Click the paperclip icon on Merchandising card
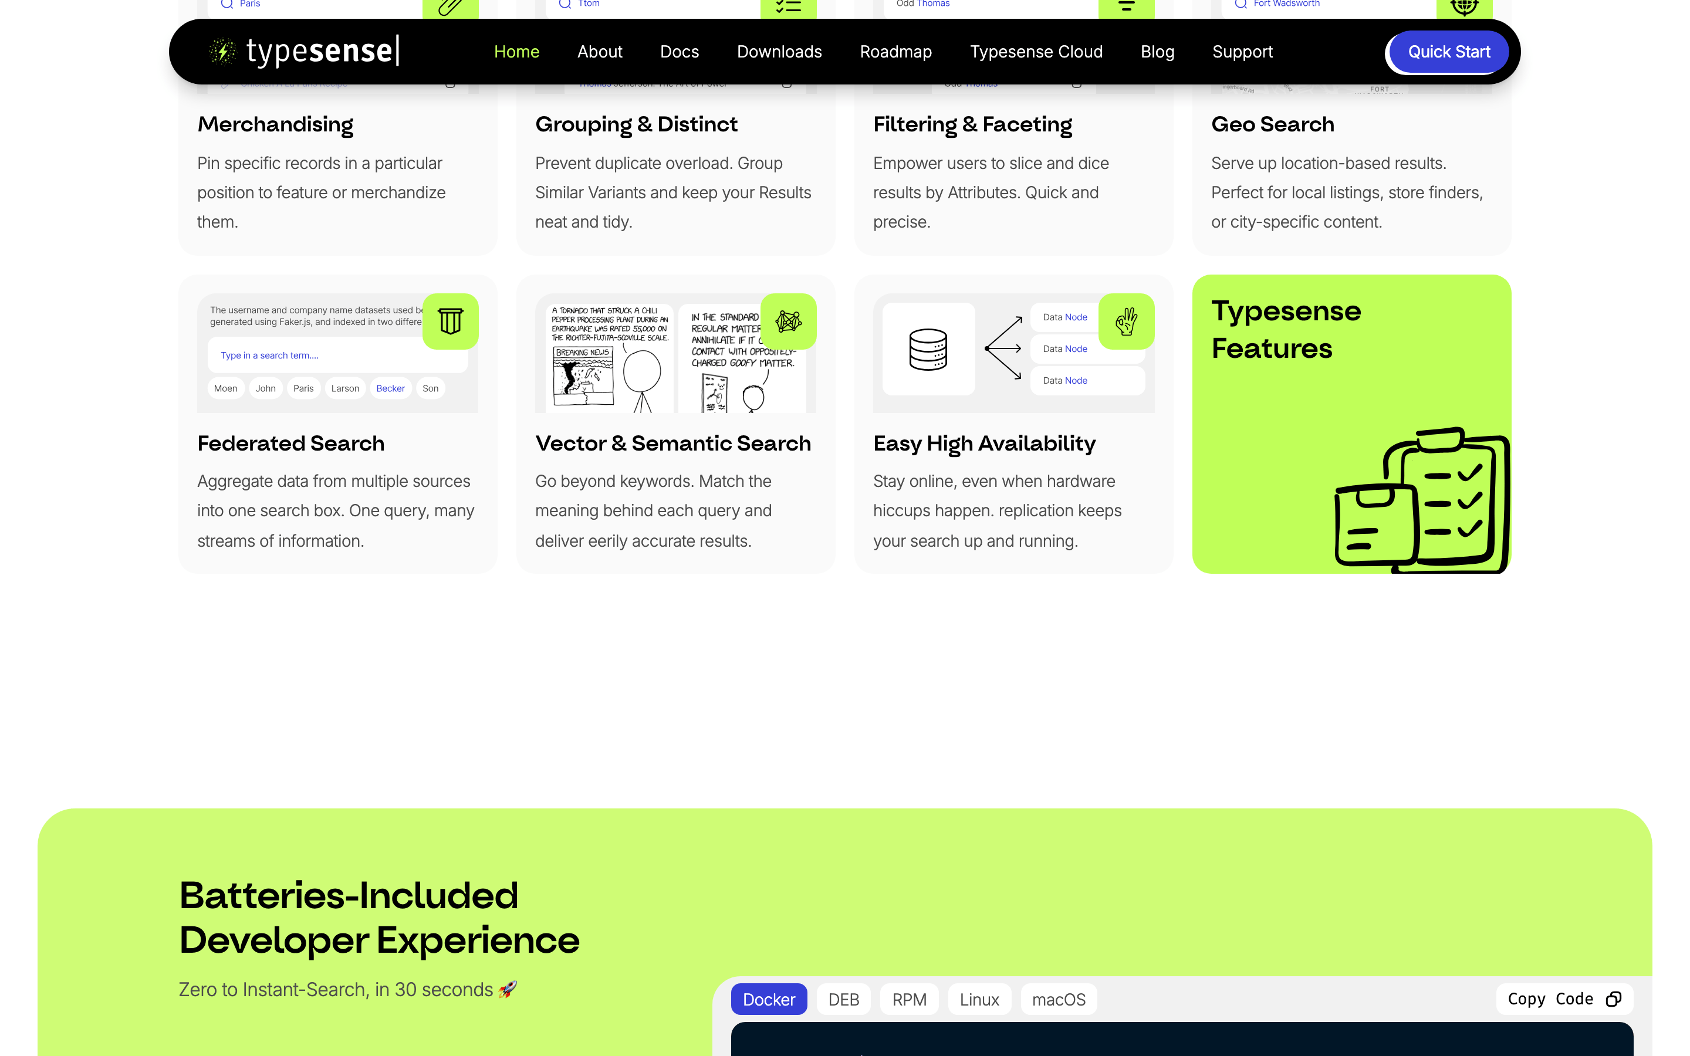Image resolution: width=1690 pixels, height=1056 pixels. click(x=451, y=7)
